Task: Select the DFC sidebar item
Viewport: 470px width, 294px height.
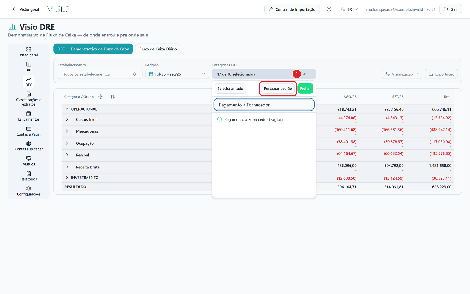Action: click(28, 82)
